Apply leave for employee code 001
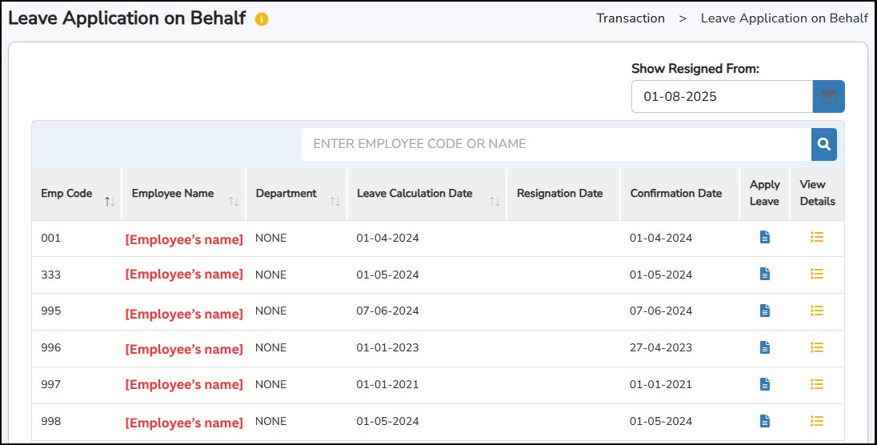 tap(764, 238)
